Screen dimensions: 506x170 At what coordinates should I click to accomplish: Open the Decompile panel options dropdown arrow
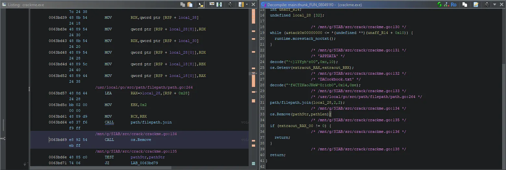tap(495, 5)
